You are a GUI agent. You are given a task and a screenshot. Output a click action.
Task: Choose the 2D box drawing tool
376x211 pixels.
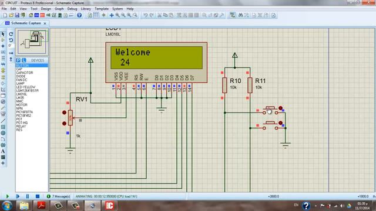[x=3, y=127]
